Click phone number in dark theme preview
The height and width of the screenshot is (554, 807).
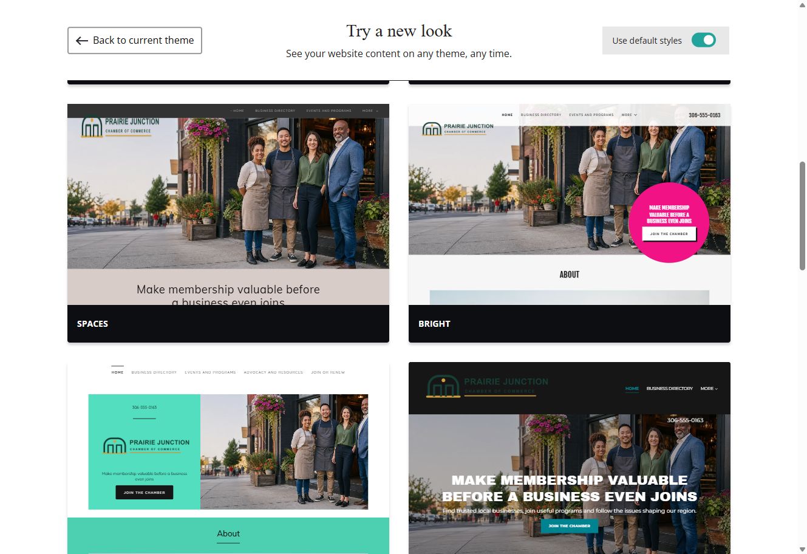point(685,420)
